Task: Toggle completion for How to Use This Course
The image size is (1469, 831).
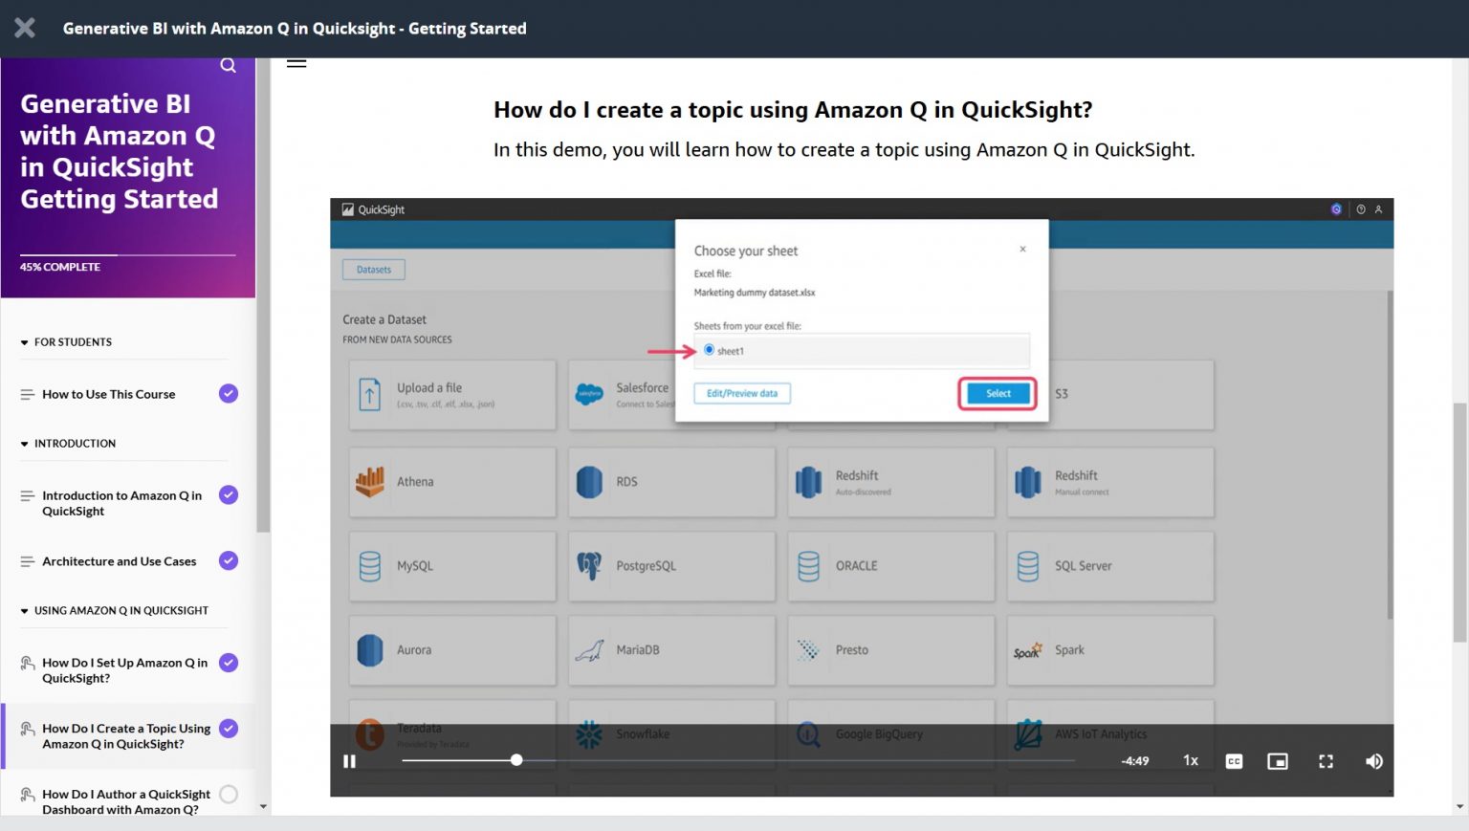Action: [x=228, y=393]
